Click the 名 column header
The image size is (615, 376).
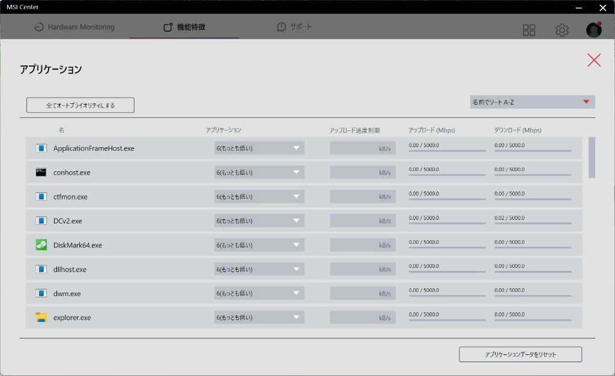coord(61,130)
